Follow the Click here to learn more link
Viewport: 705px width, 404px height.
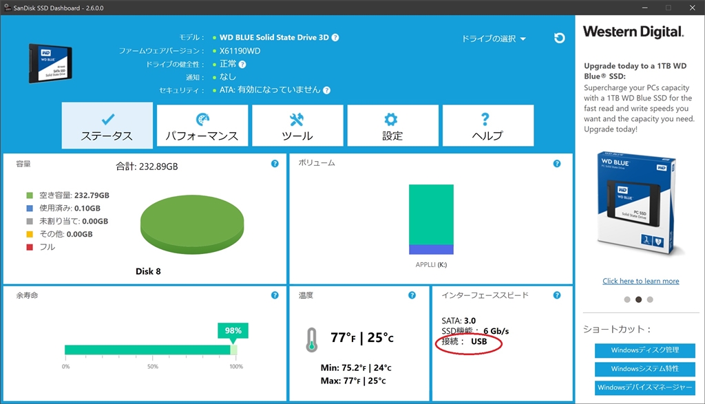pos(641,281)
